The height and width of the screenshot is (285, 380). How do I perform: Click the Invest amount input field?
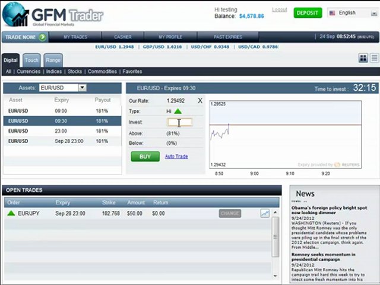179,122
